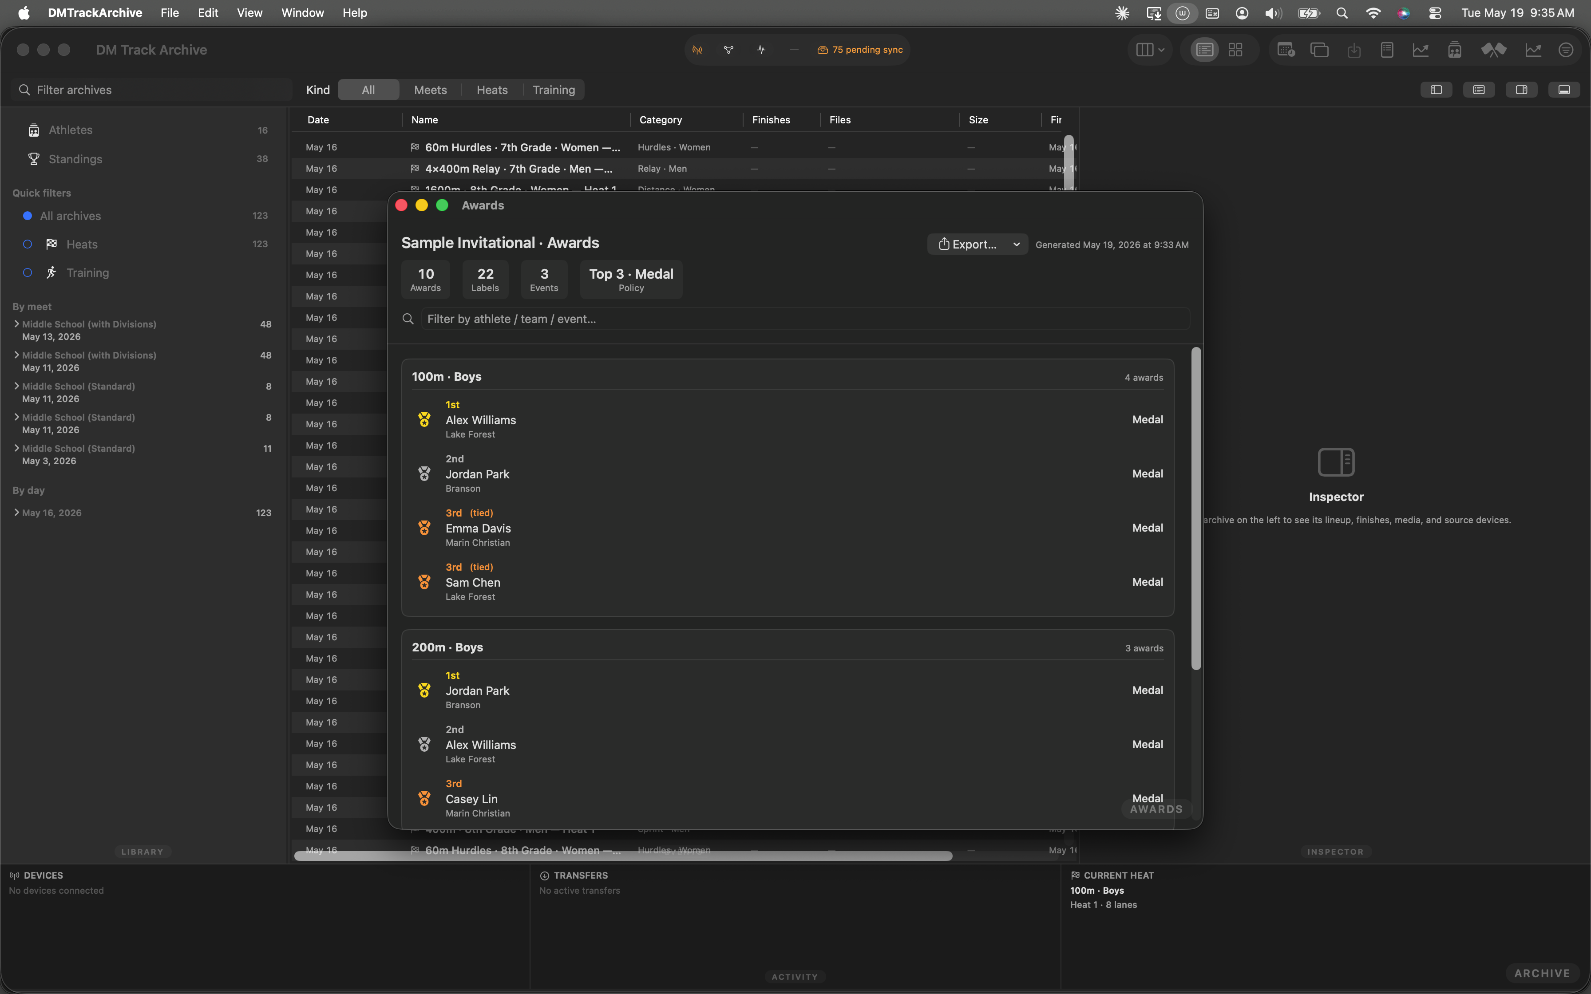Select the Meets kind tab
Screen dimensions: 1591x994
pyautogui.click(x=431, y=90)
